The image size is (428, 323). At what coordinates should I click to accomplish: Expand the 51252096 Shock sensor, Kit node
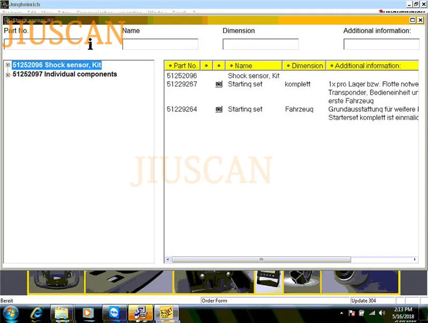click(x=7, y=65)
